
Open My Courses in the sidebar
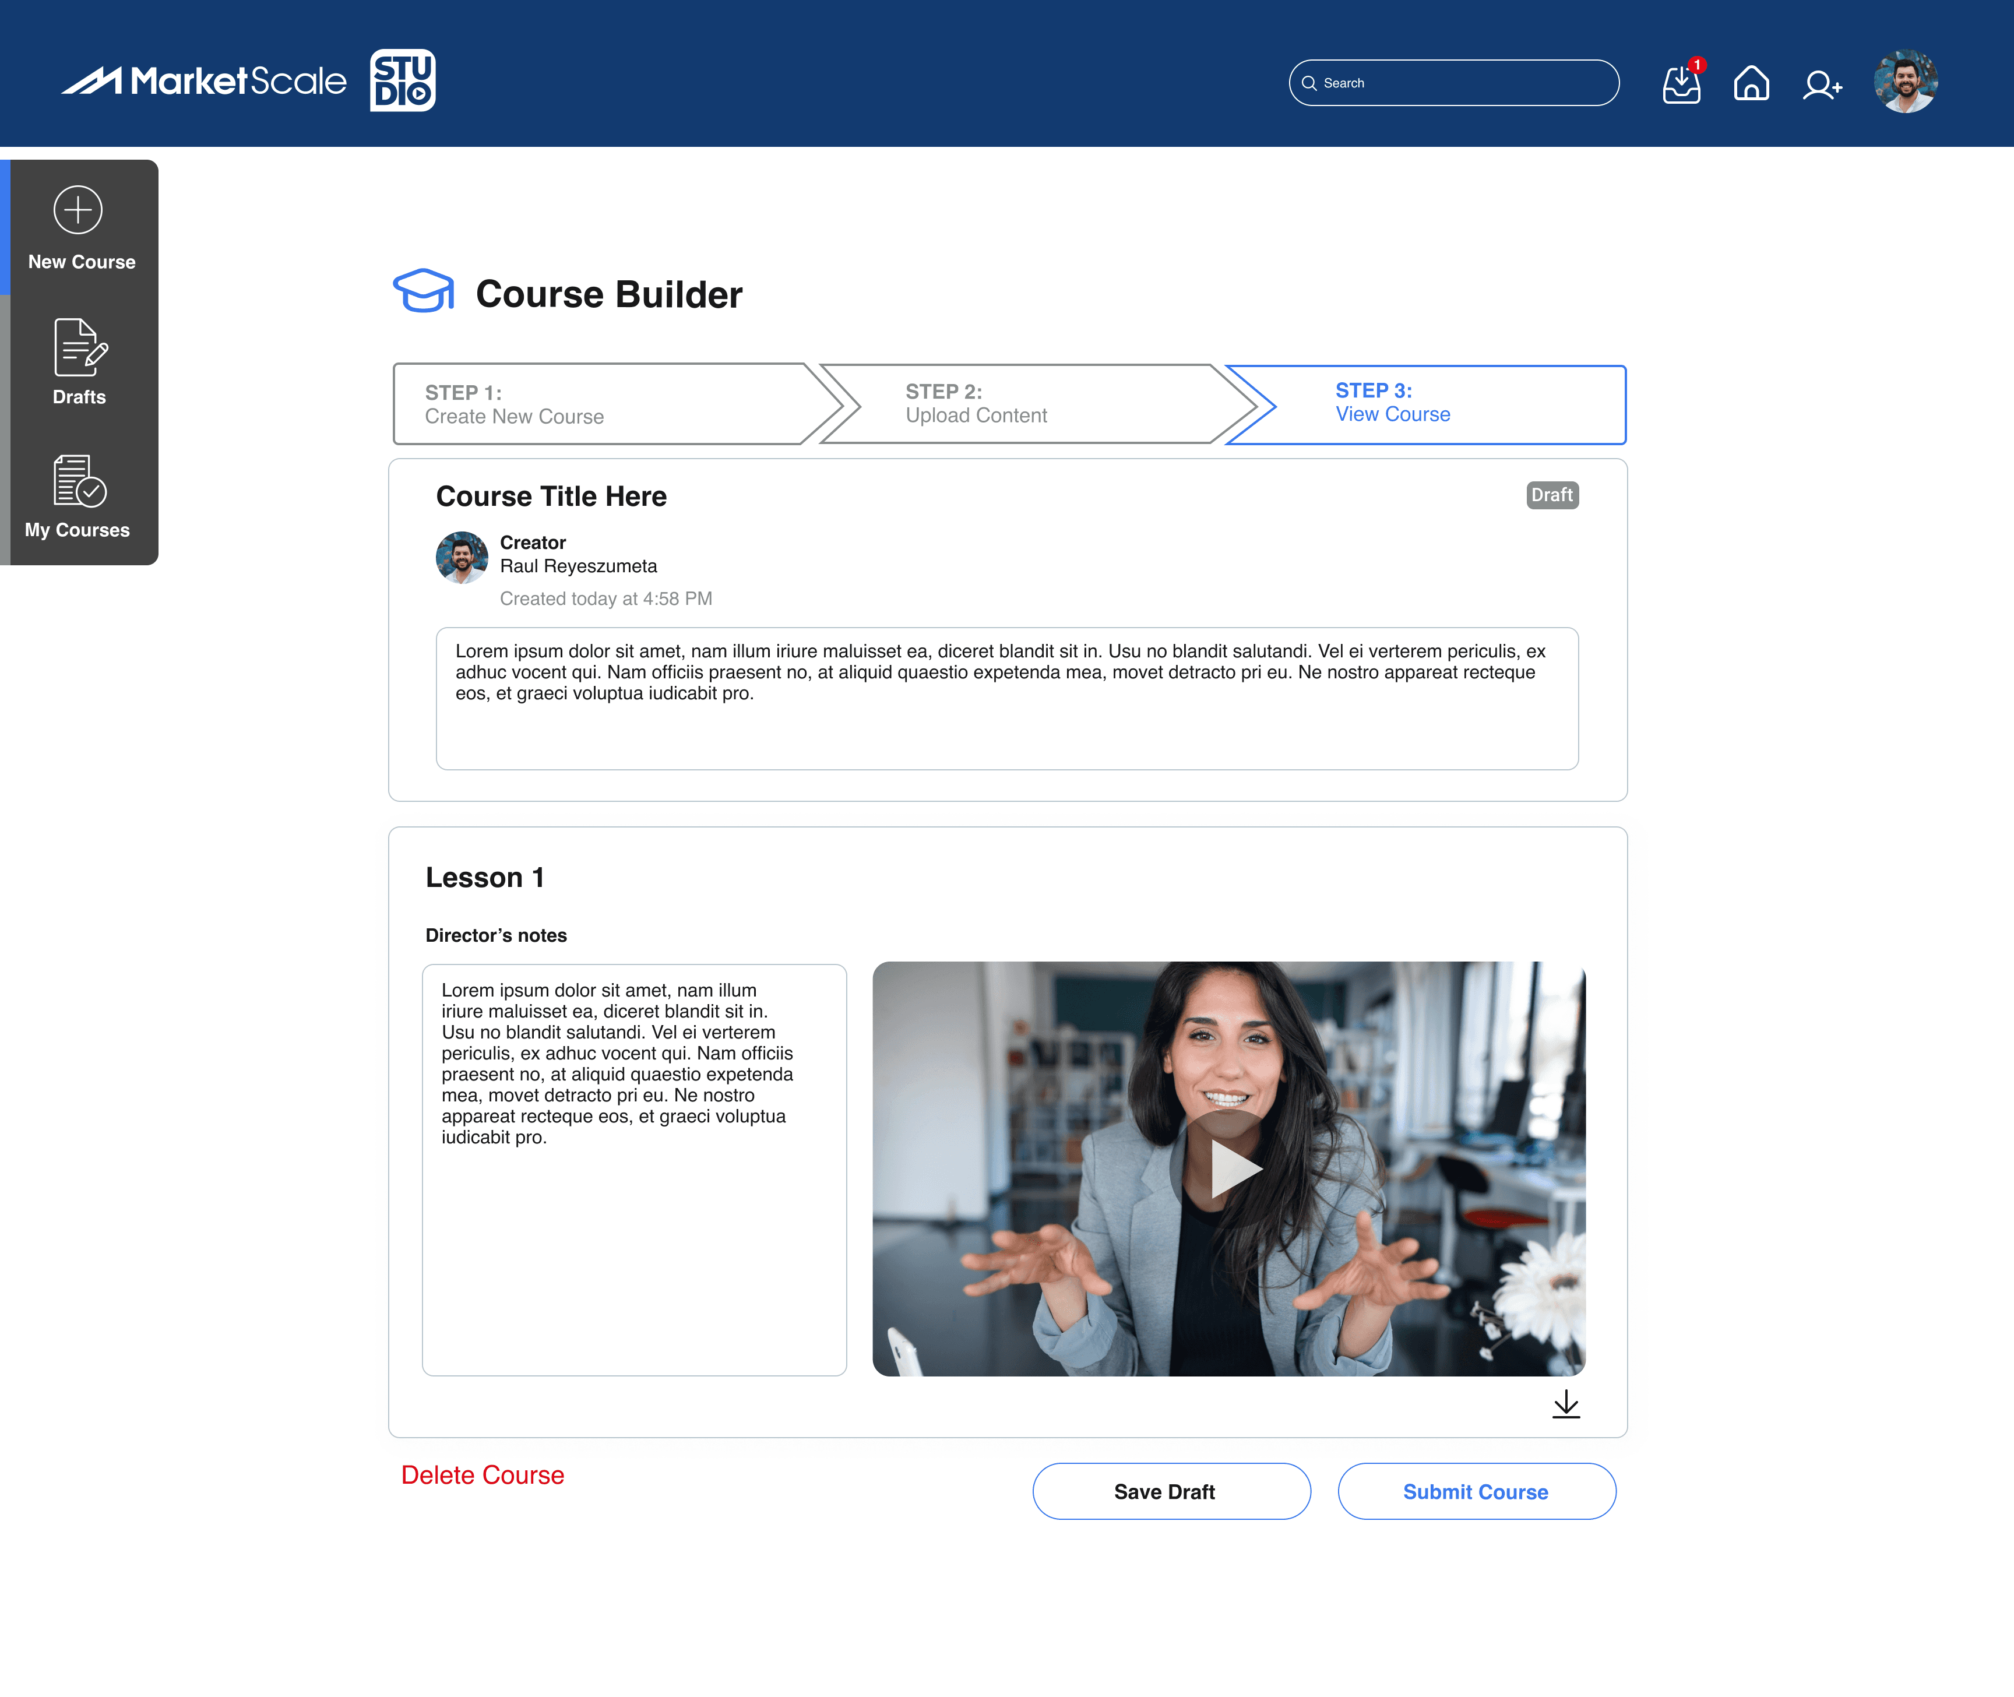click(x=78, y=497)
